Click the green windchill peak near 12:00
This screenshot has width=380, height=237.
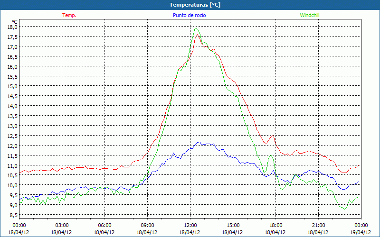[195, 28]
